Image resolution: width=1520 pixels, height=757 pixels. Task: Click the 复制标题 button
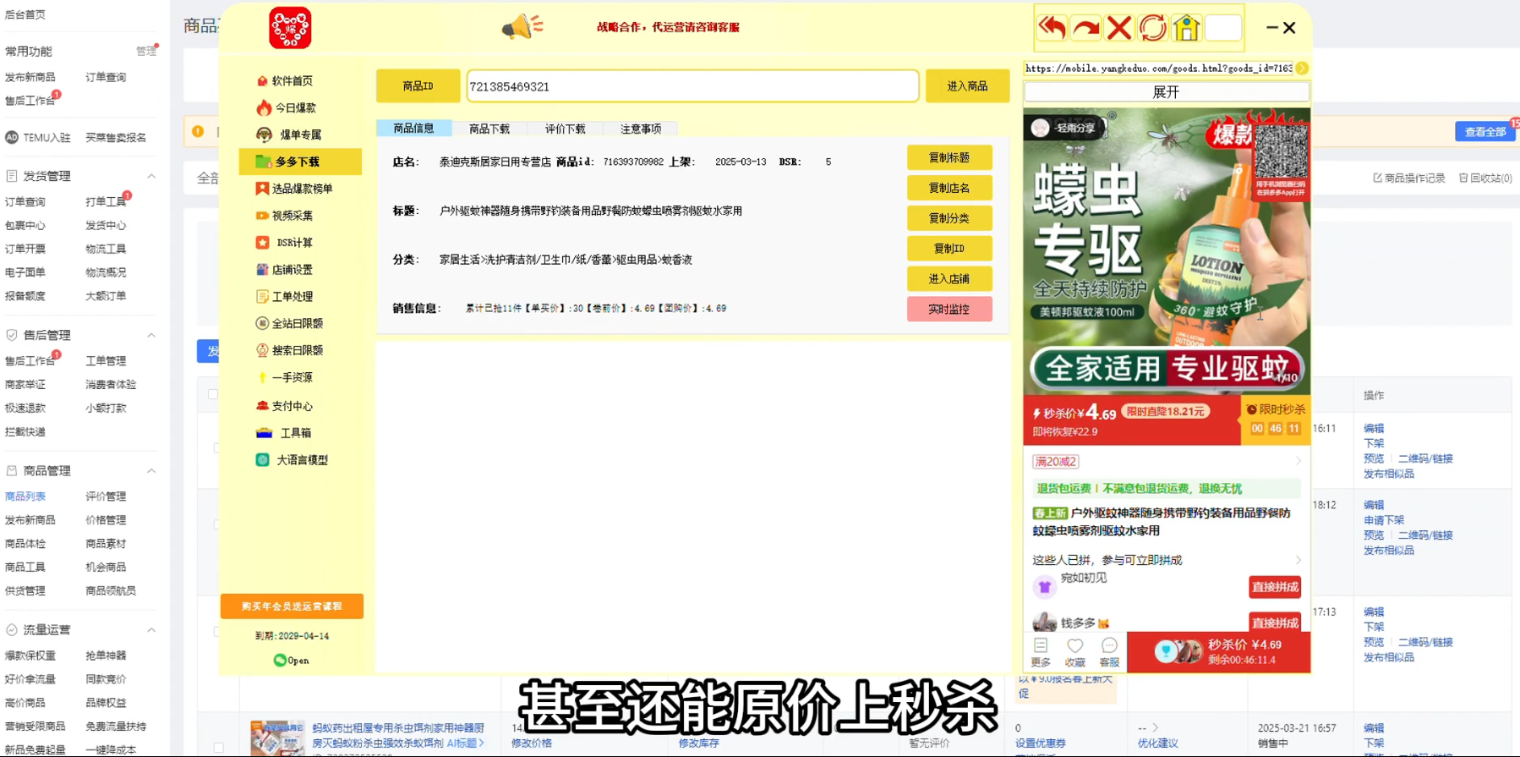pos(949,158)
